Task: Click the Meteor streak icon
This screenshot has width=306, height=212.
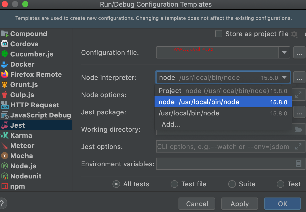Action: point(5,146)
